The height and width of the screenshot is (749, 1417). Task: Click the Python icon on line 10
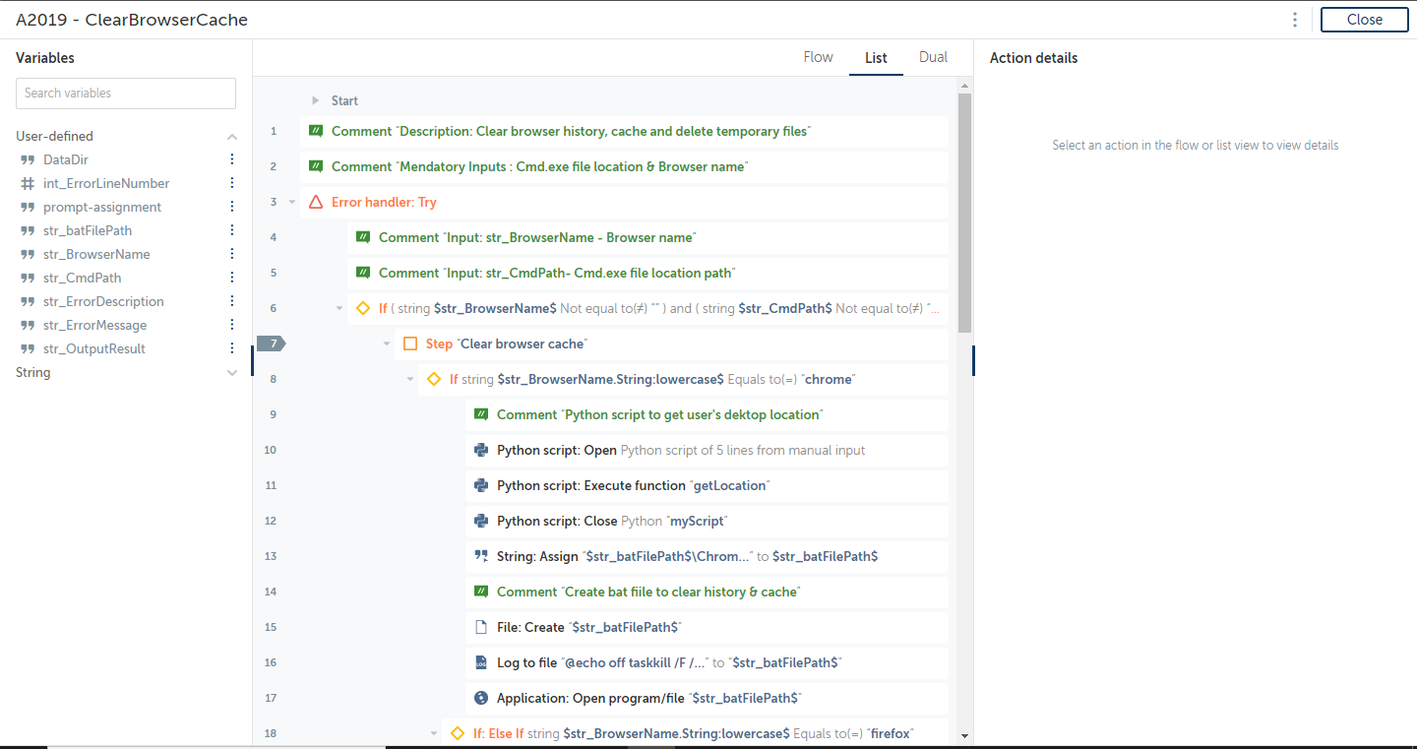tap(481, 450)
